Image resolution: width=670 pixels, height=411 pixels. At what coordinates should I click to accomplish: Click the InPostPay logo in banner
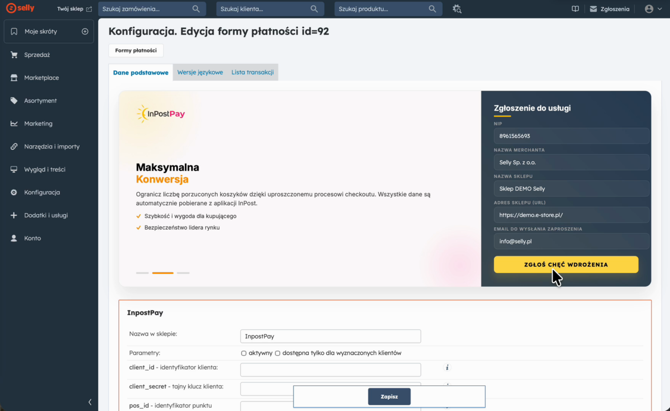pos(161,114)
